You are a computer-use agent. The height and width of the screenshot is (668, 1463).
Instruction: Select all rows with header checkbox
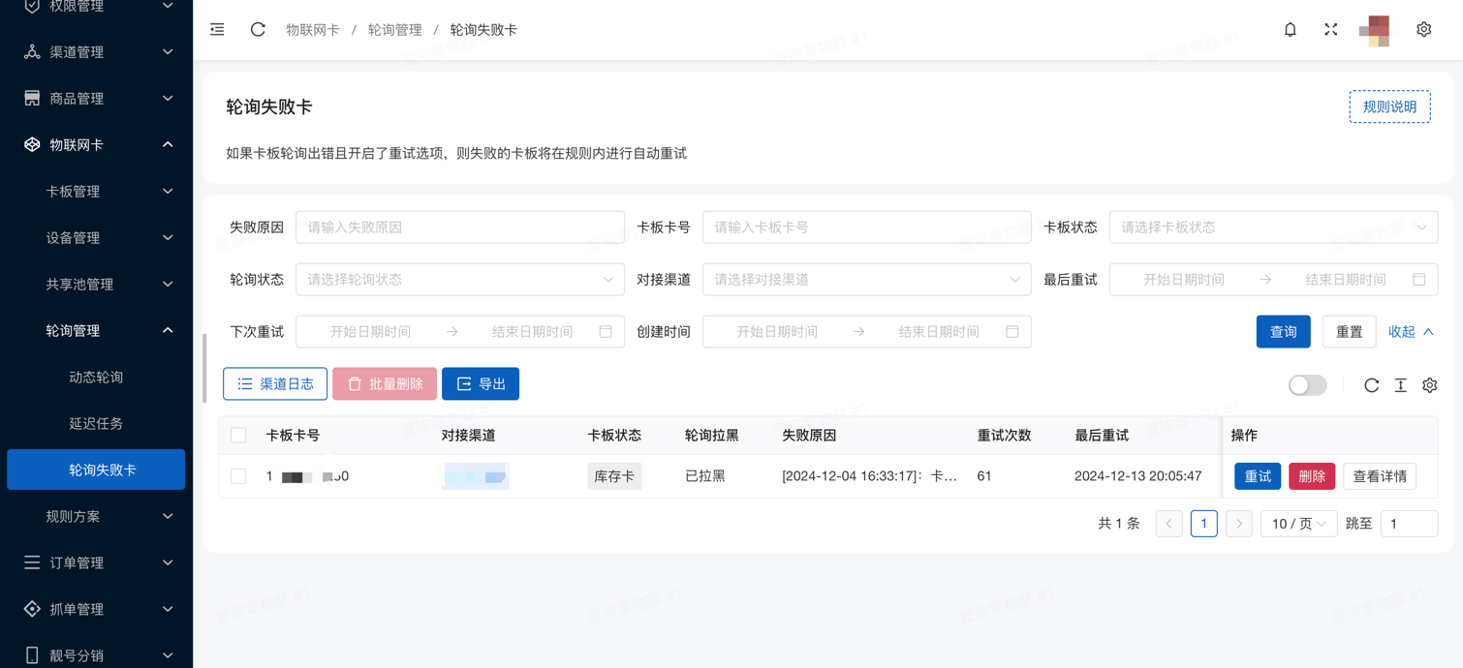click(238, 436)
